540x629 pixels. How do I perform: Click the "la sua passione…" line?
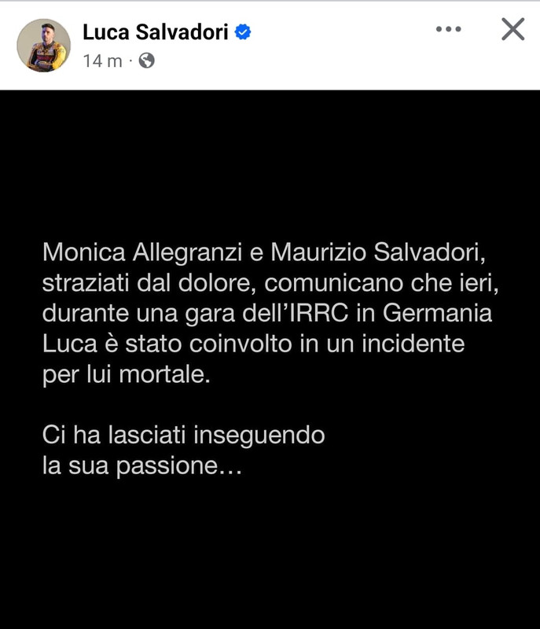pyautogui.click(x=142, y=466)
